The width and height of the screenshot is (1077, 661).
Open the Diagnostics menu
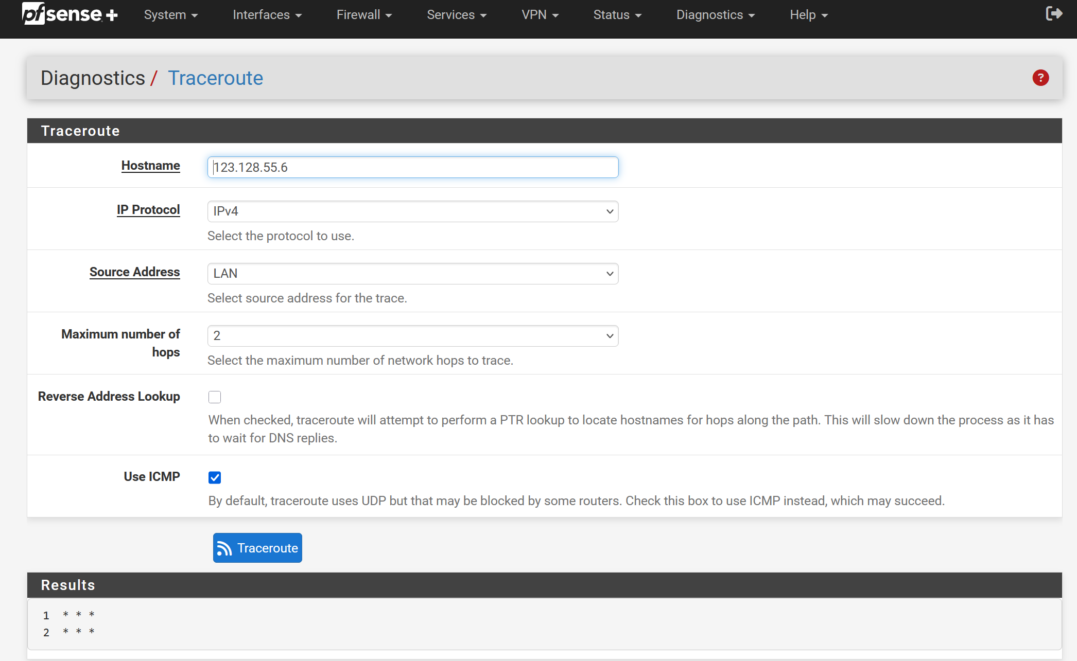click(x=715, y=15)
